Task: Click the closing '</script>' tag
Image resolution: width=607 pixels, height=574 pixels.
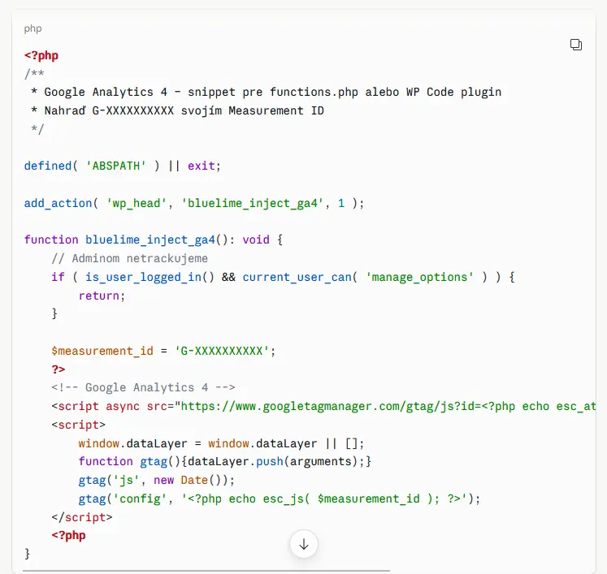Action: [x=82, y=517]
